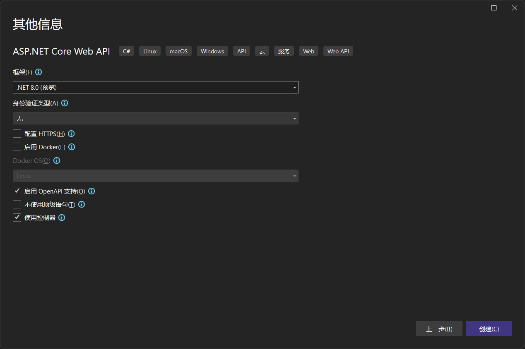Click info icon beside 配置 HTTPS
The width and height of the screenshot is (525, 349).
tap(71, 134)
